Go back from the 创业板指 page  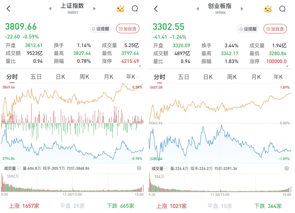click(x=156, y=9)
